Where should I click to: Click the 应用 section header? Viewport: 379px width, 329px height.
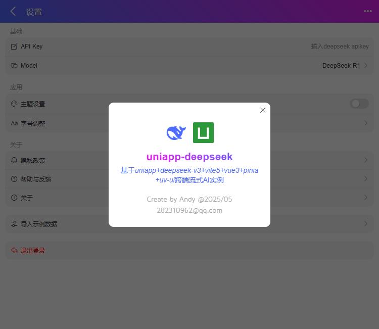point(16,87)
